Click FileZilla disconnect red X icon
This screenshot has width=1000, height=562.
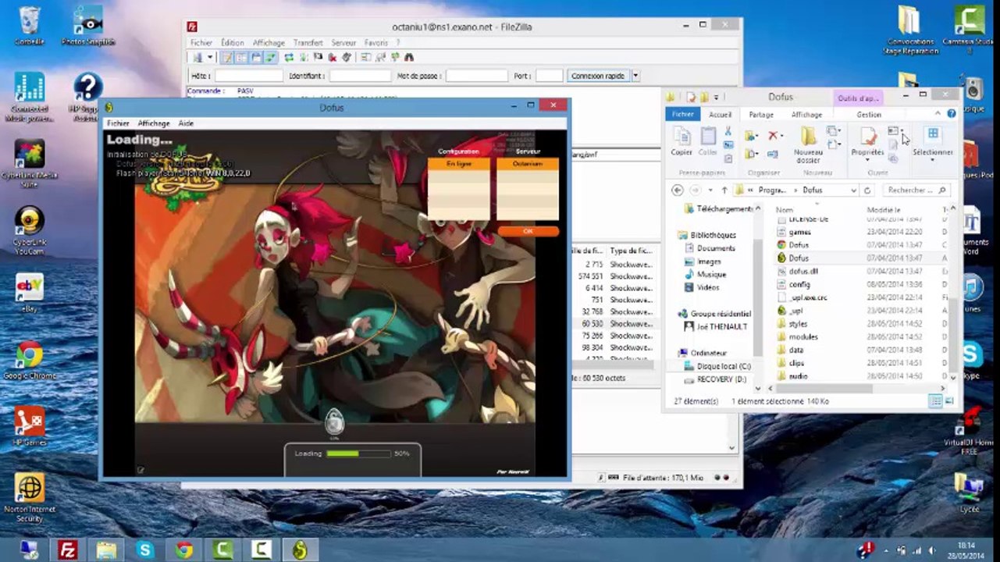tap(332, 57)
